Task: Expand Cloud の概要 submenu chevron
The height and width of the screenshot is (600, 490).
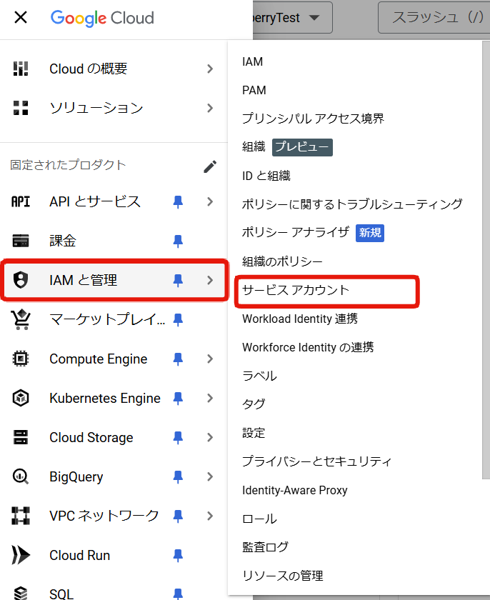Action: 210,69
